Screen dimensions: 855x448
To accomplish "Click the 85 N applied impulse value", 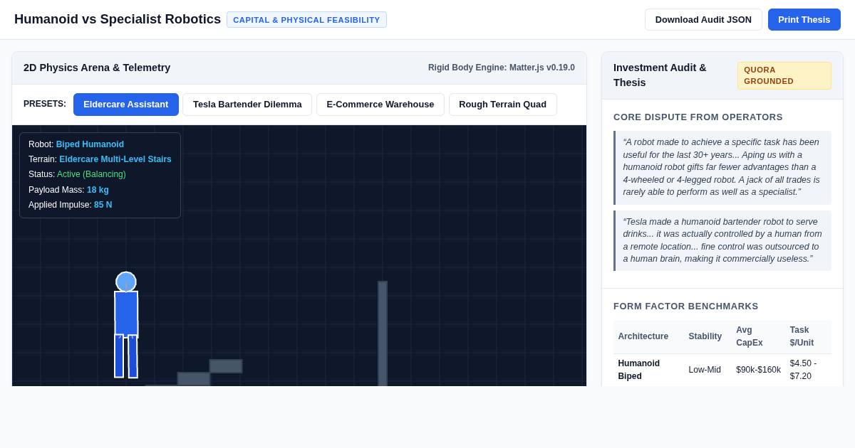I will pyautogui.click(x=103, y=205).
